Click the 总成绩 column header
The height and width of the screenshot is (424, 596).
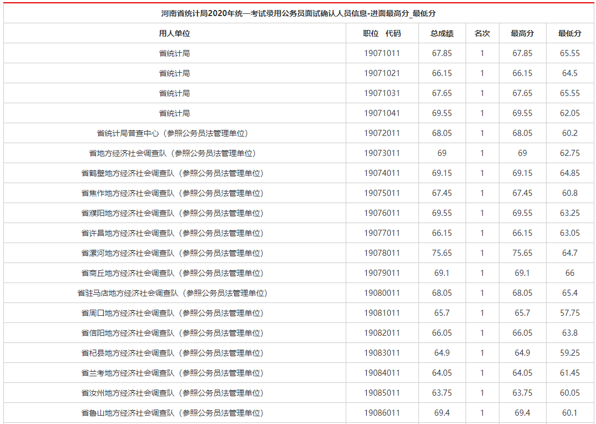pos(442,33)
